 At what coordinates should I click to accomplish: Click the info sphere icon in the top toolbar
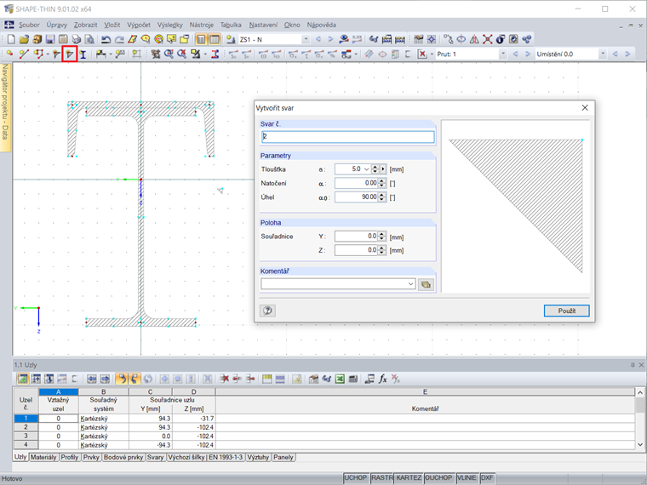pos(501,39)
